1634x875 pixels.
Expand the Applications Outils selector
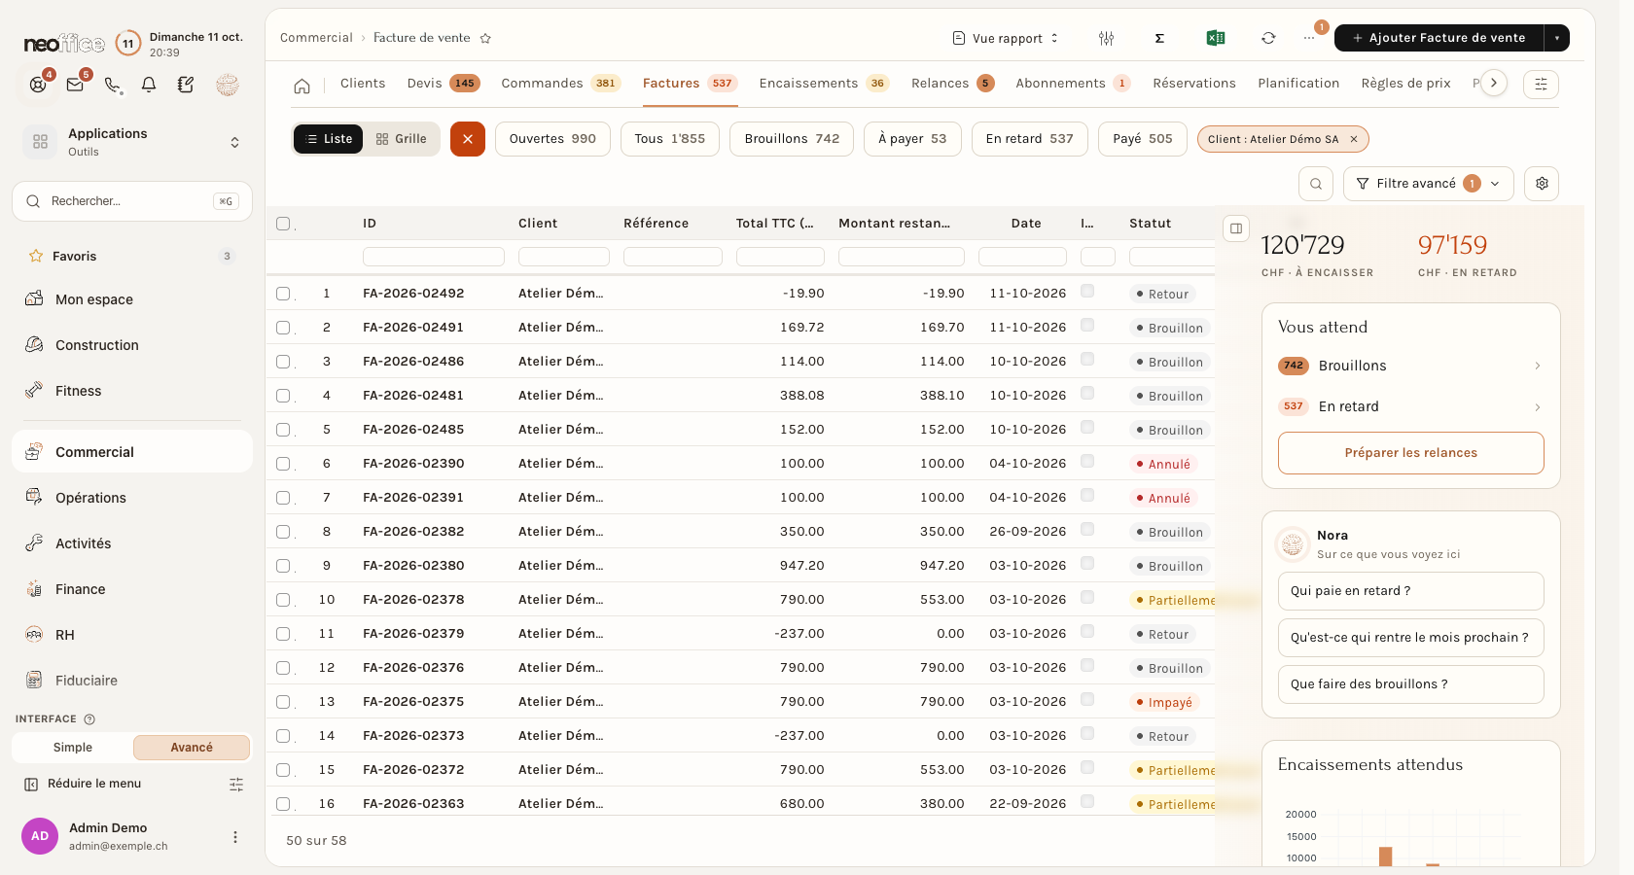click(132, 142)
